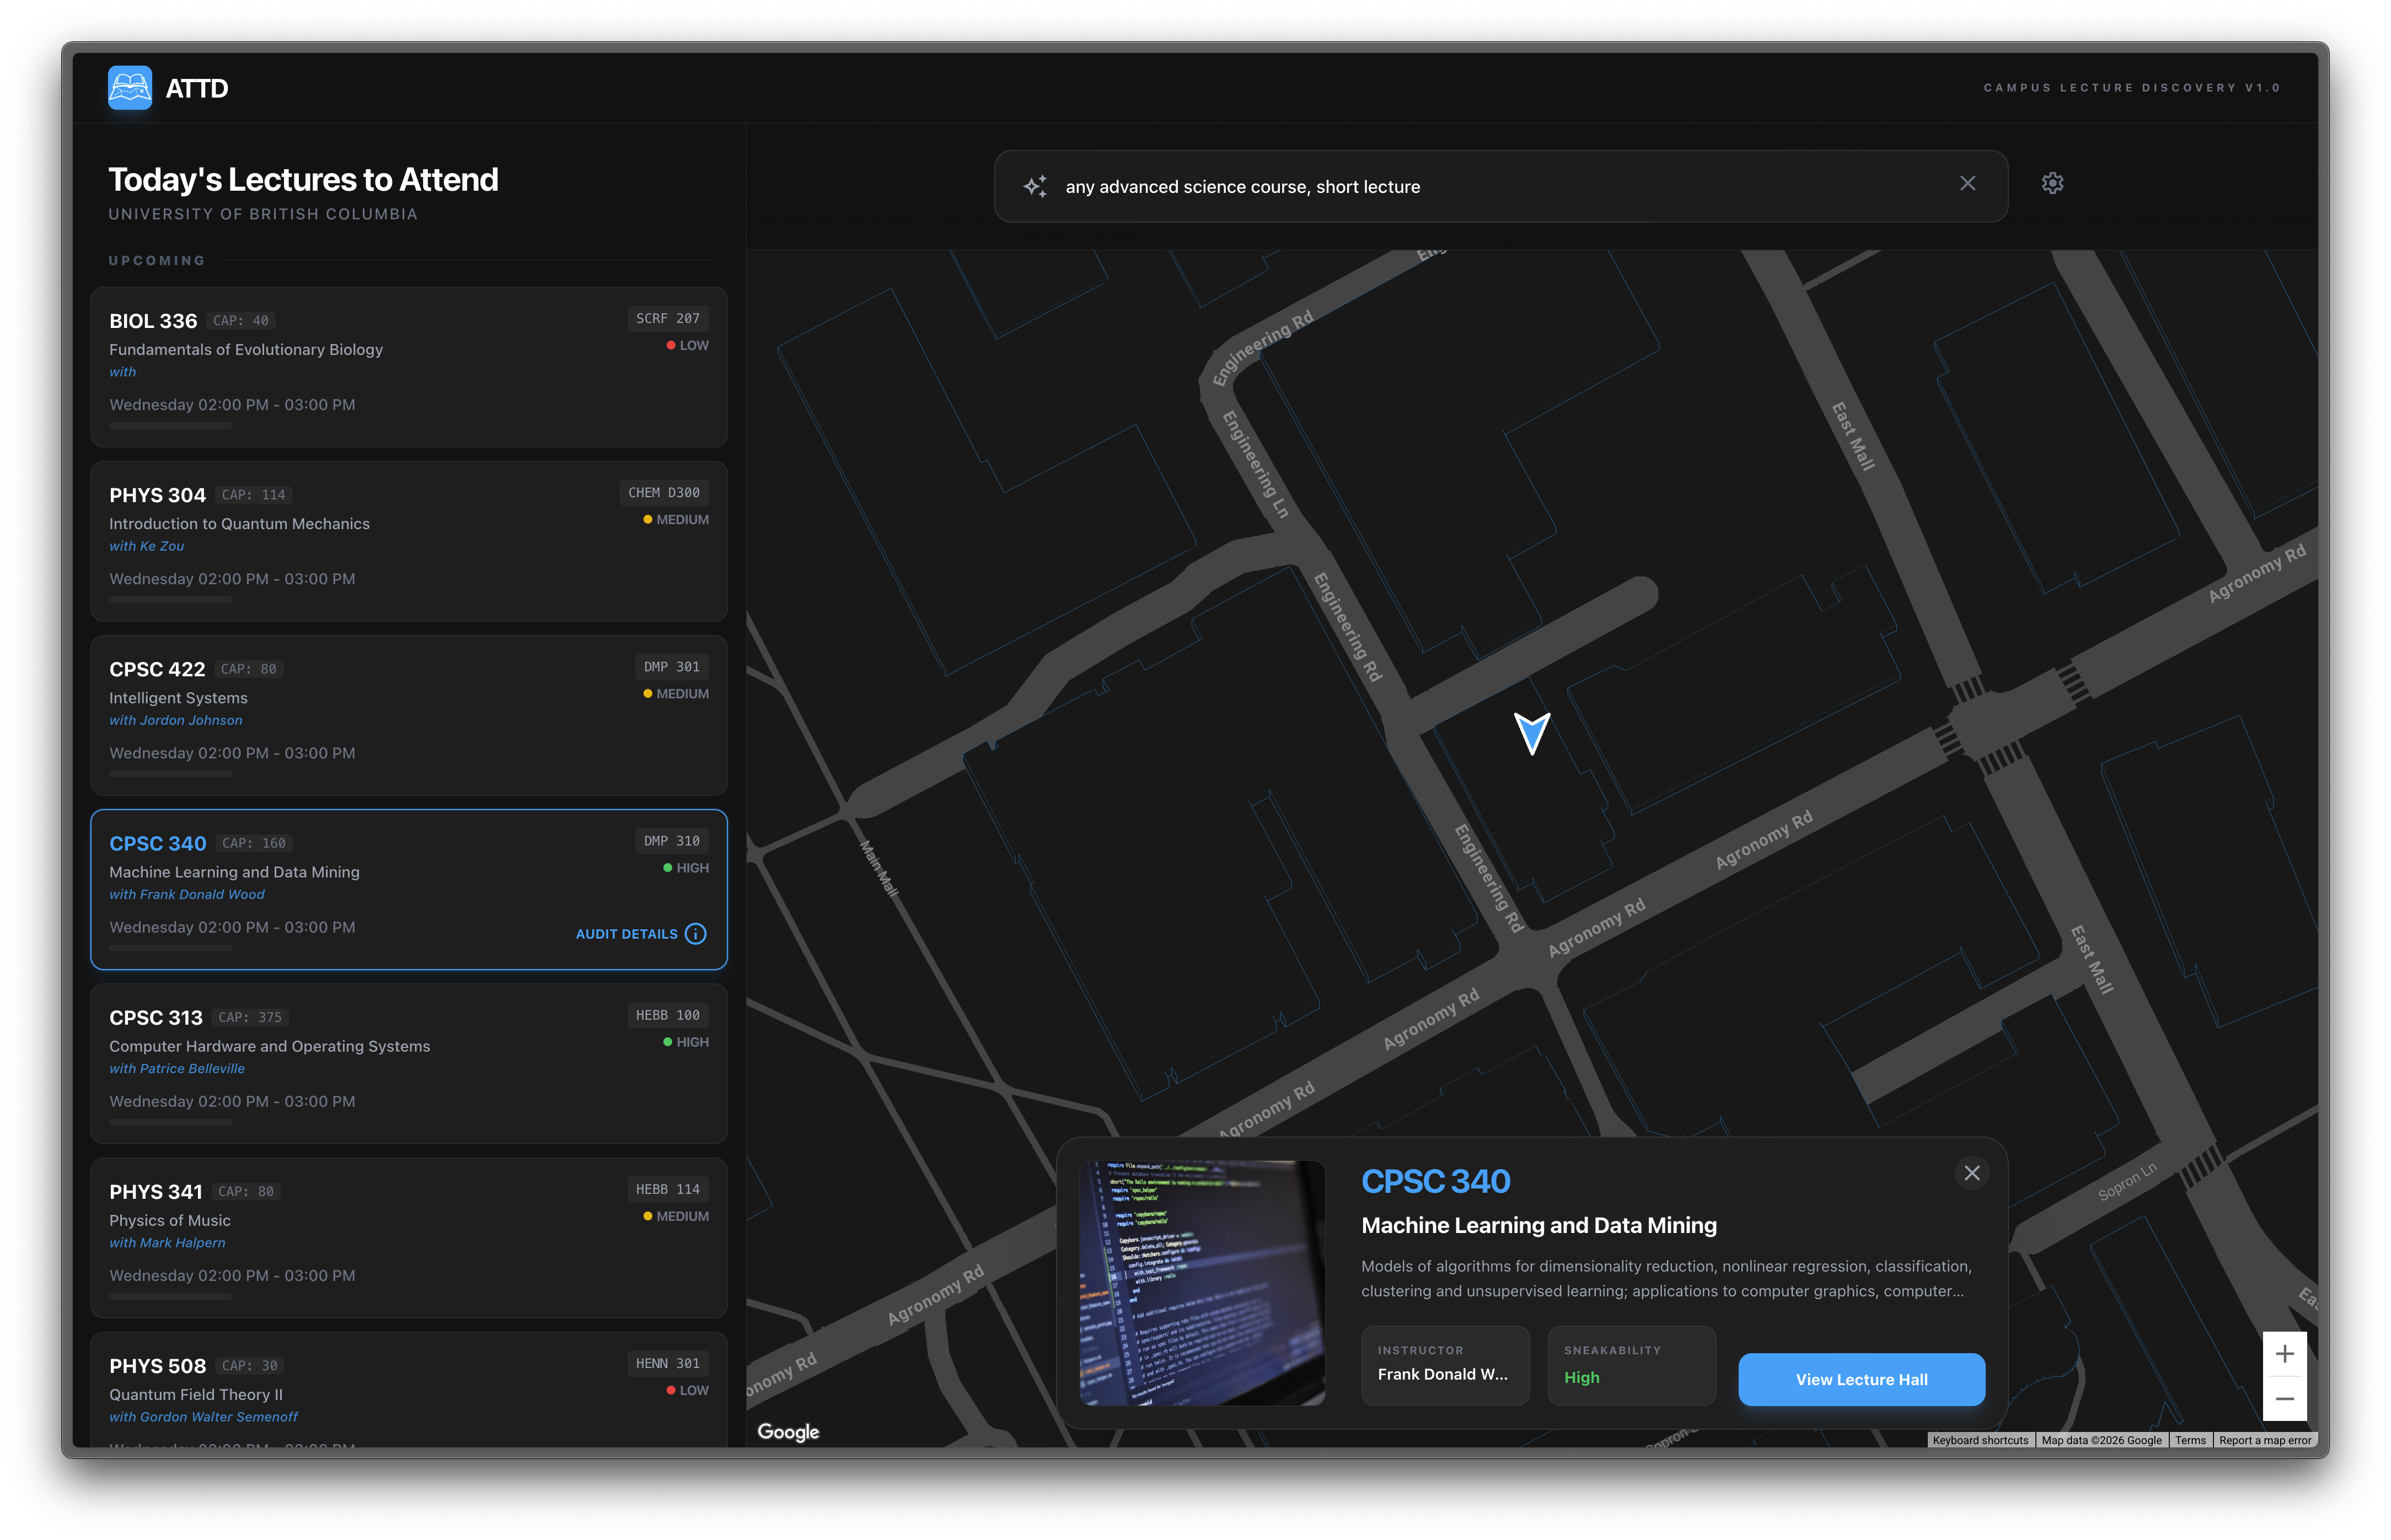
Task: Clear search with the X icon
Action: pyautogui.click(x=1967, y=183)
